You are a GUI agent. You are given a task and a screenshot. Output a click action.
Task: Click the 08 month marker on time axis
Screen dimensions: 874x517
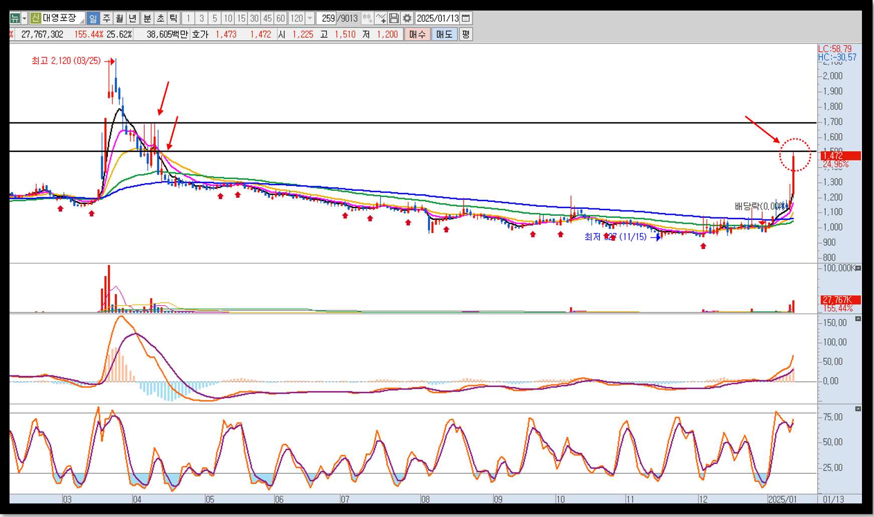click(425, 499)
